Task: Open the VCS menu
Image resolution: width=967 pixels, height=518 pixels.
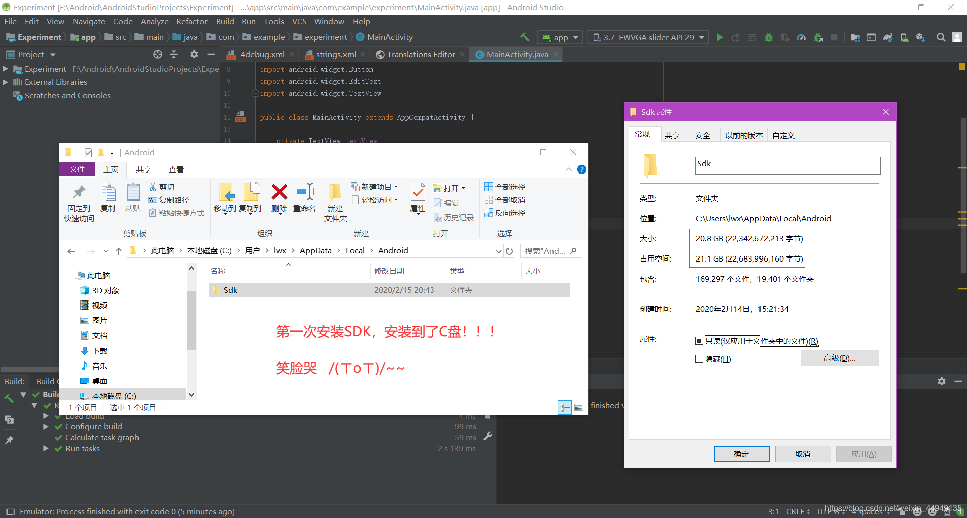Action: [x=299, y=21]
